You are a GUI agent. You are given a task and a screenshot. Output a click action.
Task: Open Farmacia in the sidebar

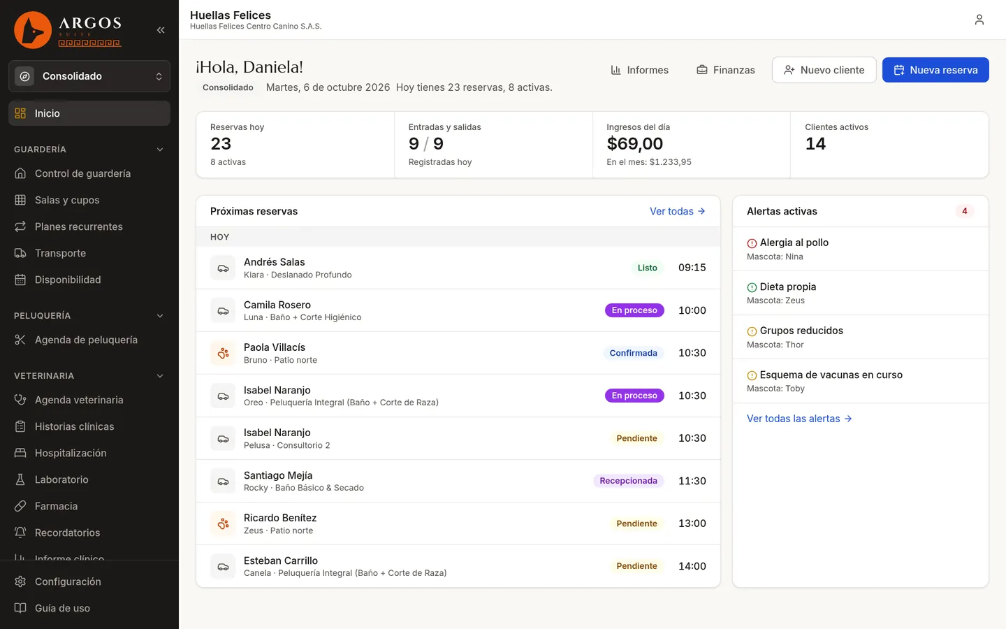coord(89,506)
